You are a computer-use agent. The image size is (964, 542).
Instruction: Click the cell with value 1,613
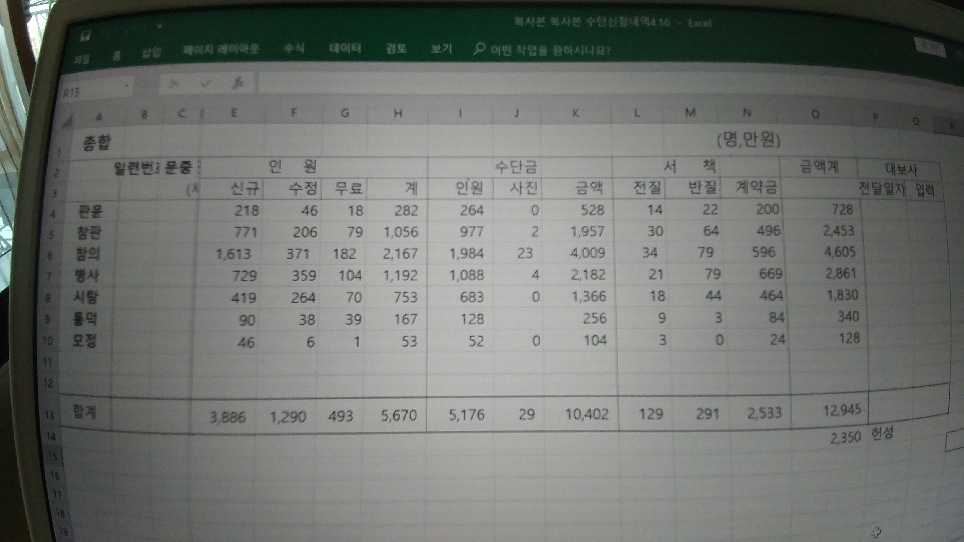click(234, 254)
